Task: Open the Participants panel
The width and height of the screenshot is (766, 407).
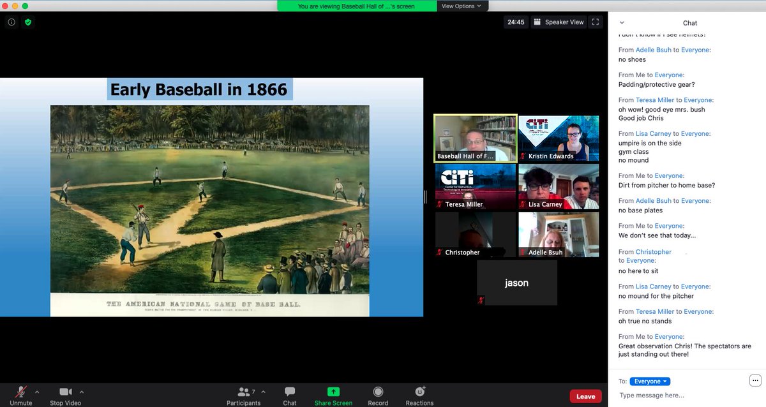Action: 243,396
